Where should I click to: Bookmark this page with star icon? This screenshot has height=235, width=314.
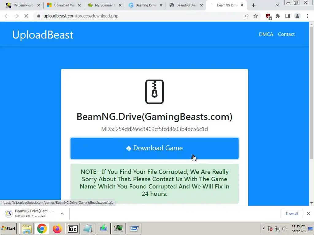(x=256, y=16)
